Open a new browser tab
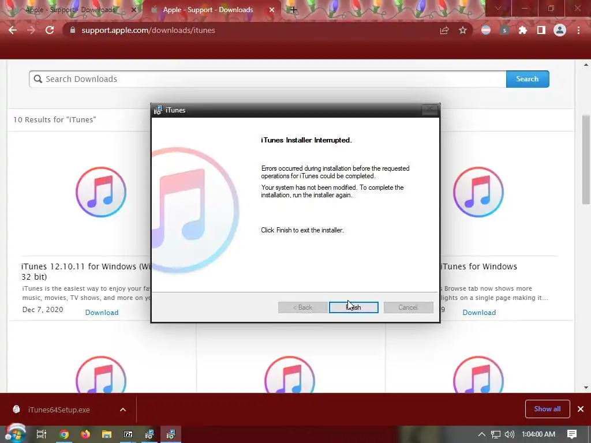This screenshot has width=591, height=443. pos(294,10)
